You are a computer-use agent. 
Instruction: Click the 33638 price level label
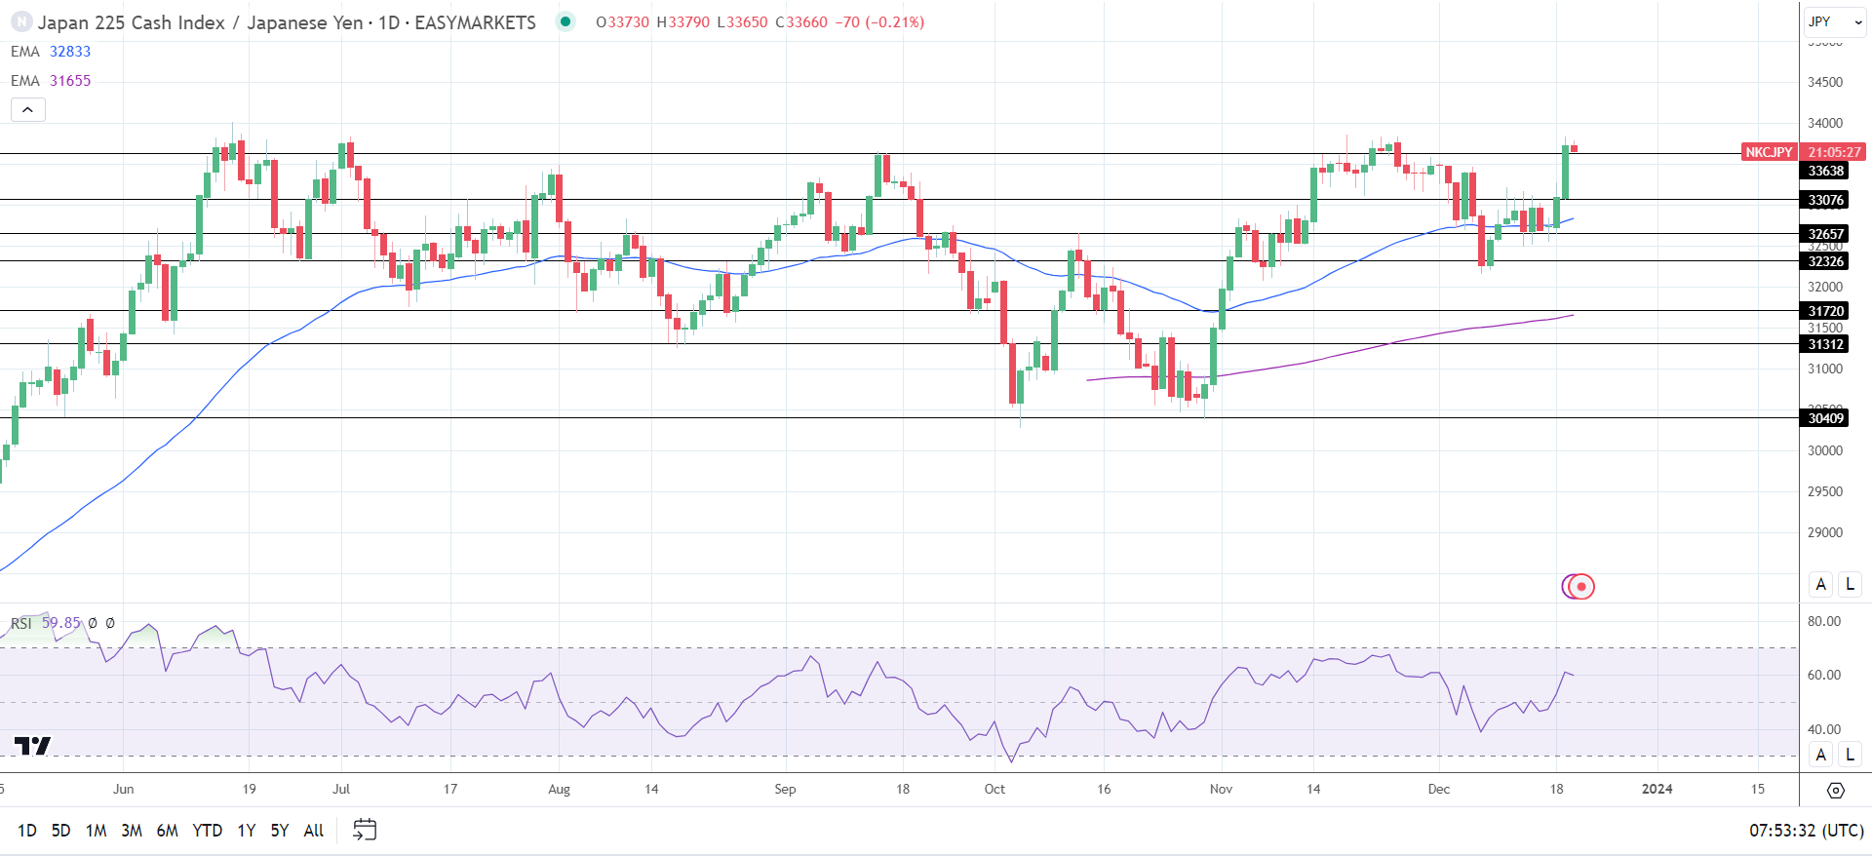pyautogui.click(x=1825, y=171)
